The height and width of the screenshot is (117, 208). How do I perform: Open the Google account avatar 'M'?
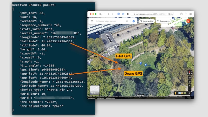(188, 21)
